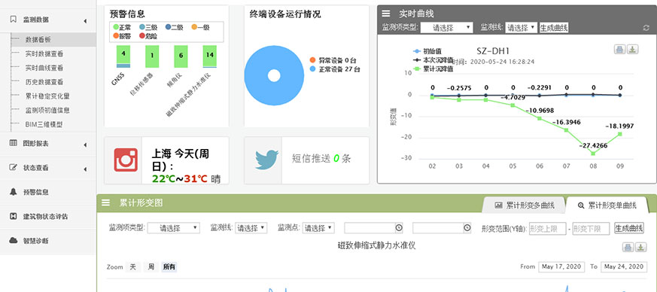
Task: Open 监测项初值信息 in the sidebar
Action: tap(47, 110)
